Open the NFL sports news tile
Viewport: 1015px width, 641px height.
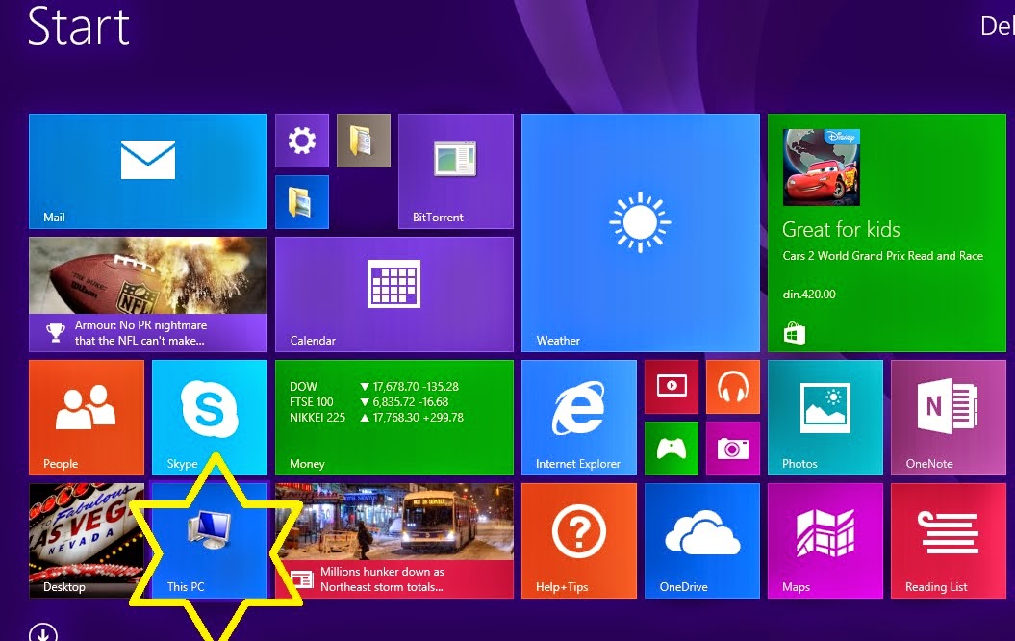[x=147, y=294]
